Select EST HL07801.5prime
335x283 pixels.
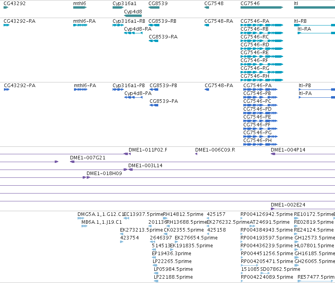(296, 250)
